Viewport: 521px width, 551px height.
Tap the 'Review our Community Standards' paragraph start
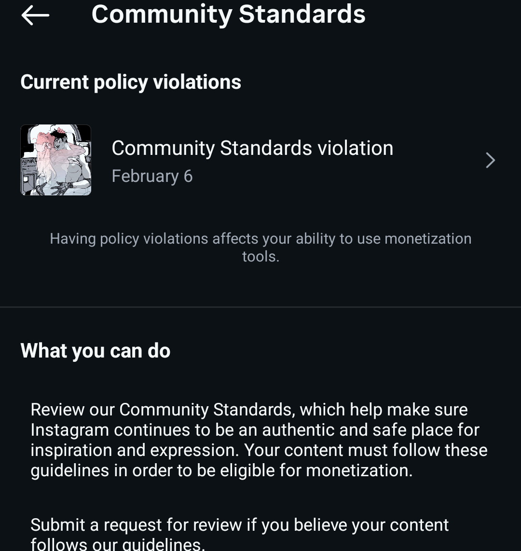(121, 410)
